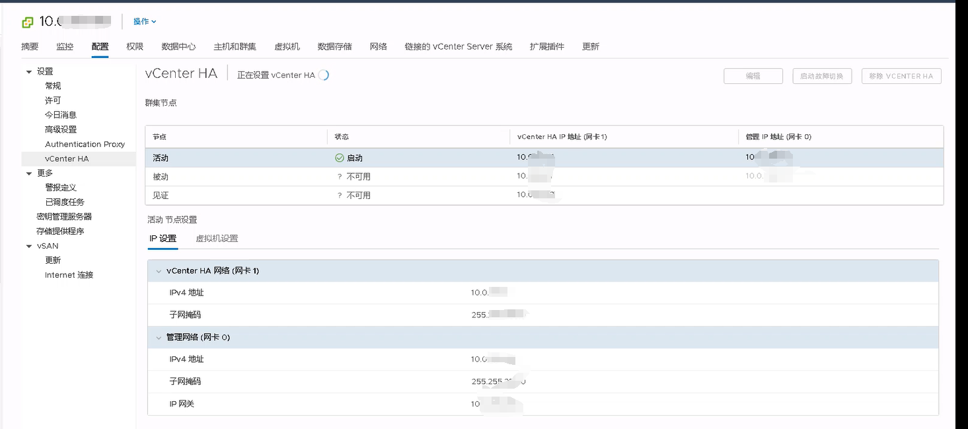Open the 操作 dropdown menu
968x429 pixels.
(145, 21)
